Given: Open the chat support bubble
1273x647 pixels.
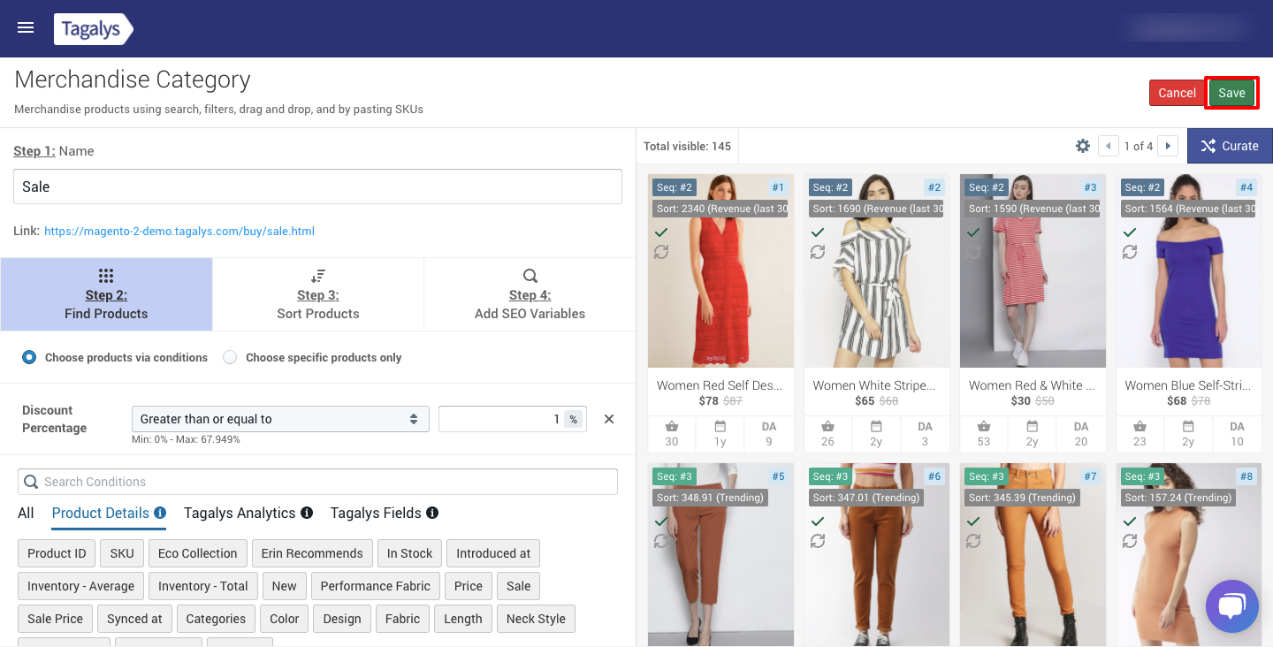Looking at the screenshot, I should (x=1231, y=605).
